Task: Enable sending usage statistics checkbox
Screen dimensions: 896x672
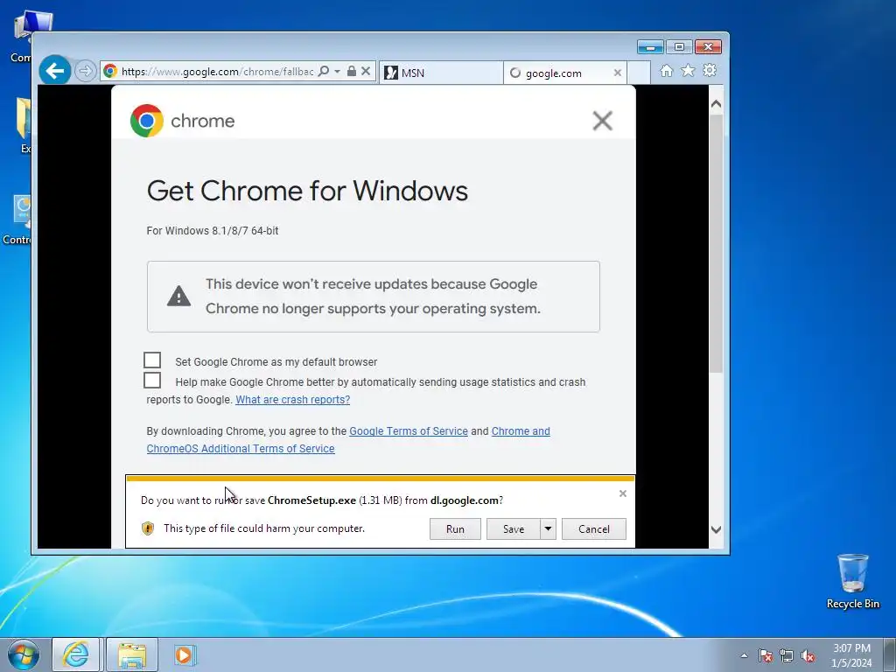Action: pos(152,380)
